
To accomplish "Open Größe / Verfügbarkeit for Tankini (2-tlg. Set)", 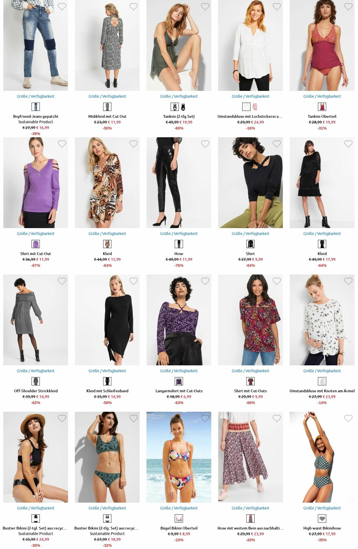I will [179, 96].
